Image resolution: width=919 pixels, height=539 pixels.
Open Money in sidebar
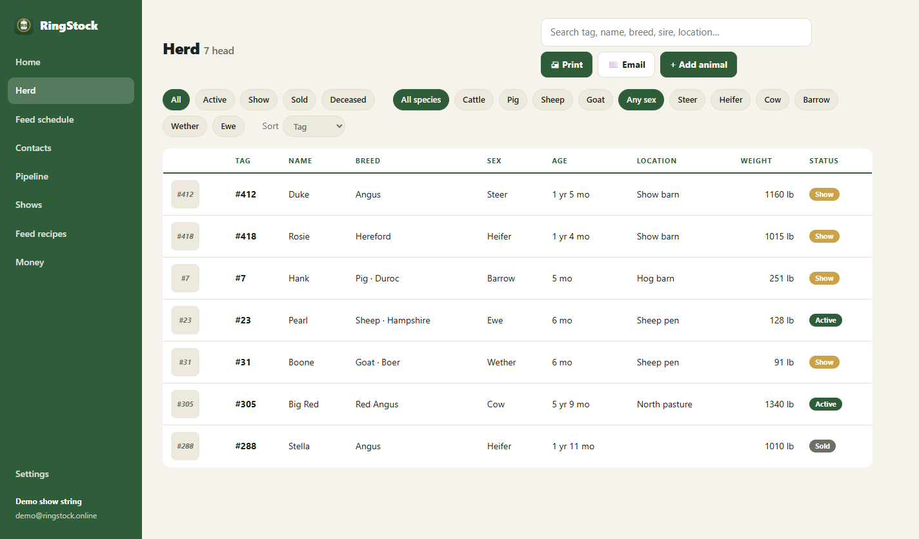click(71, 262)
